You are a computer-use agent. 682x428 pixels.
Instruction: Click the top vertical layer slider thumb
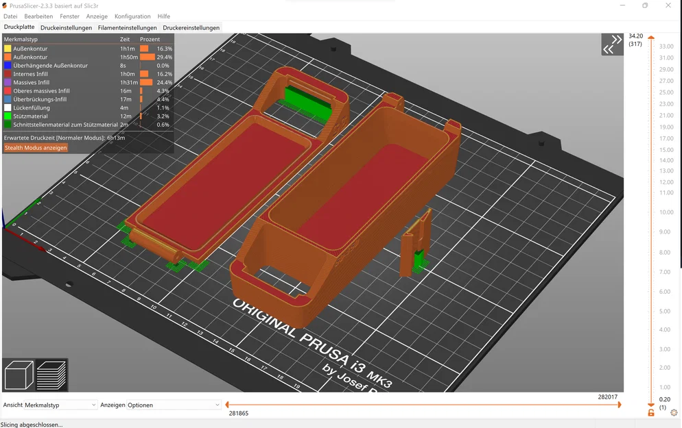click(651, 38)
